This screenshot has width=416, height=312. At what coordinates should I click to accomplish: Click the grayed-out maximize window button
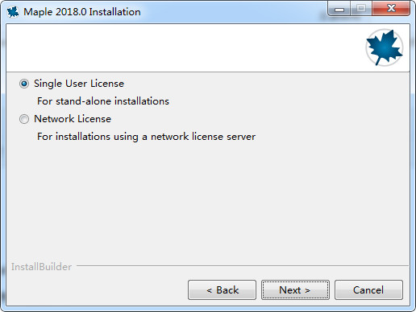[x=361, y=9]
